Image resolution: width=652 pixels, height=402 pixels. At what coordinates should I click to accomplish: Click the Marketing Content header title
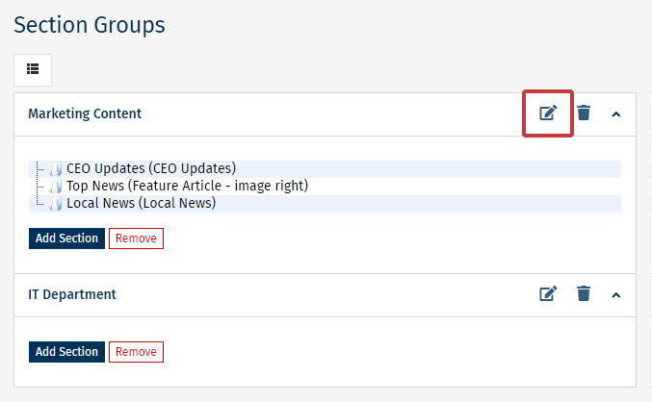85,113
